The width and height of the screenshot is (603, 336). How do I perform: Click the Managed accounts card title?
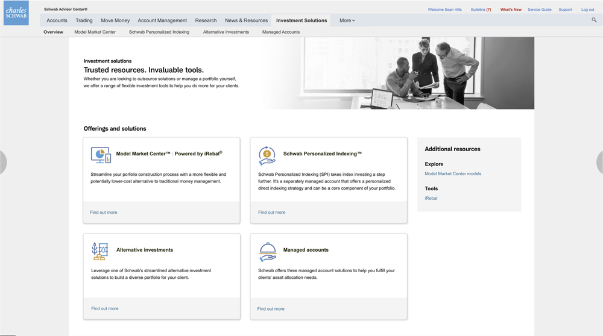tap(306, 250)
